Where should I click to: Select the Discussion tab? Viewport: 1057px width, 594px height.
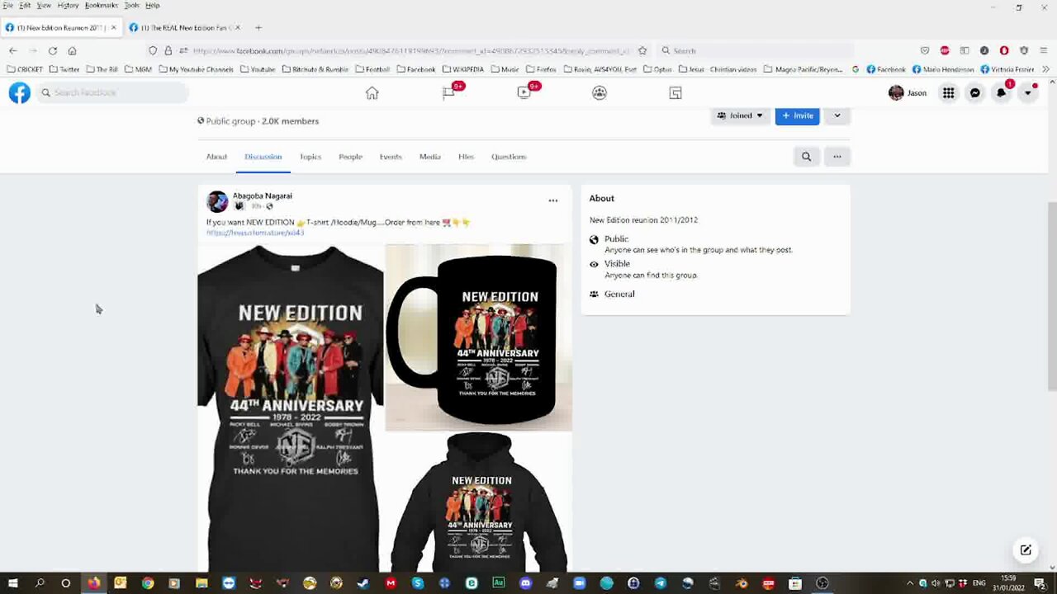coord(263,157)
